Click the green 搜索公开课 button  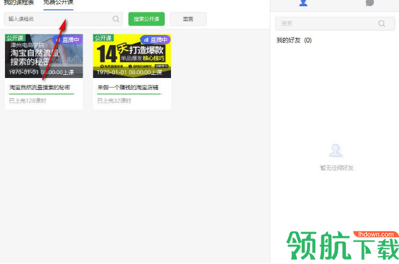(147, 19)
